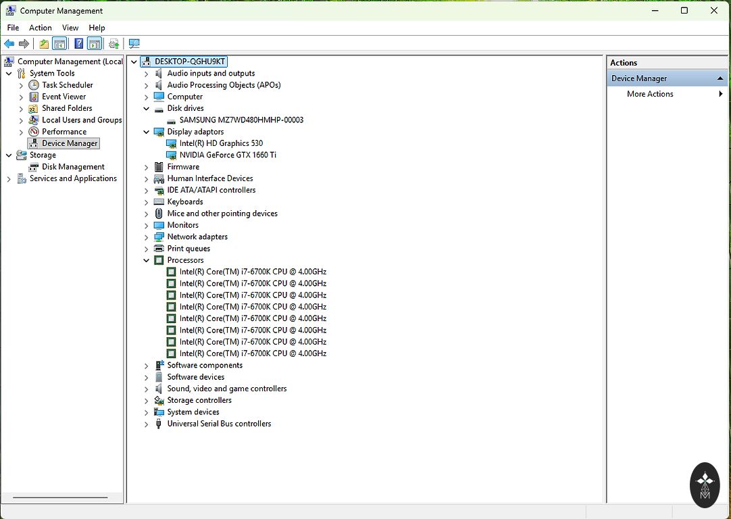This screenshot has height=519, width=731.
Task: Collapse the Processors category
Action: tap(147, 260)
